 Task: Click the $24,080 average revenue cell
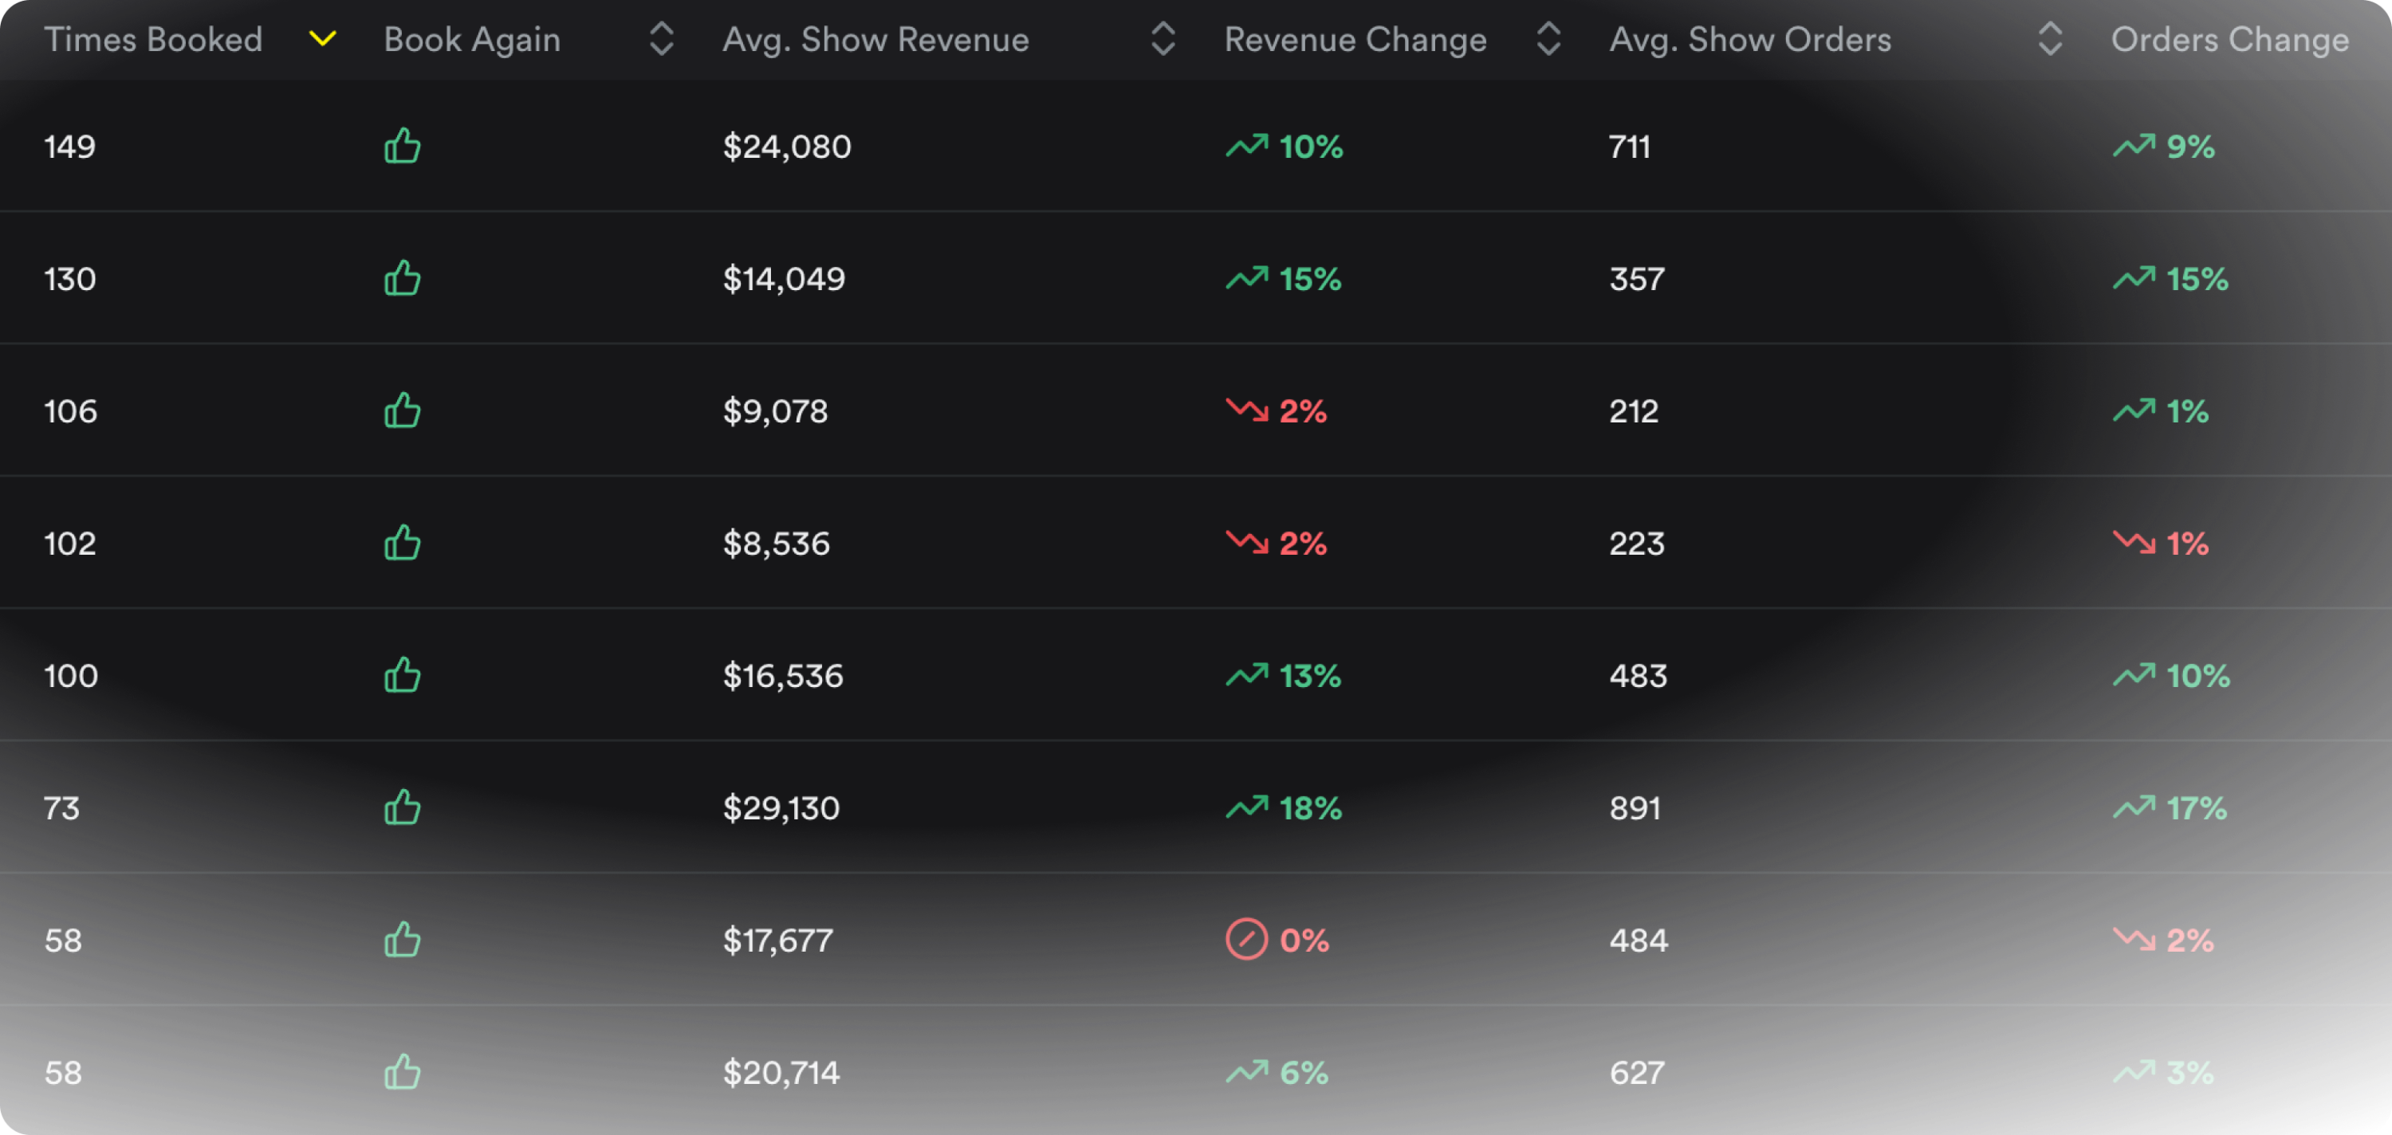coord(786,147)
